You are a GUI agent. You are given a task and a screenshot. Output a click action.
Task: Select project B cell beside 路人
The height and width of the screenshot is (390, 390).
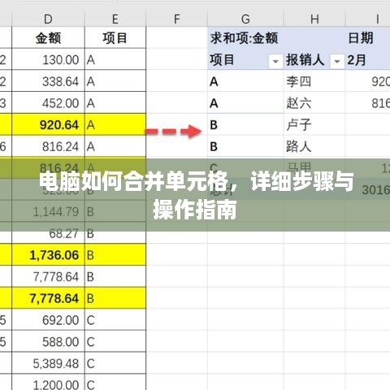[x=245, y=146]
